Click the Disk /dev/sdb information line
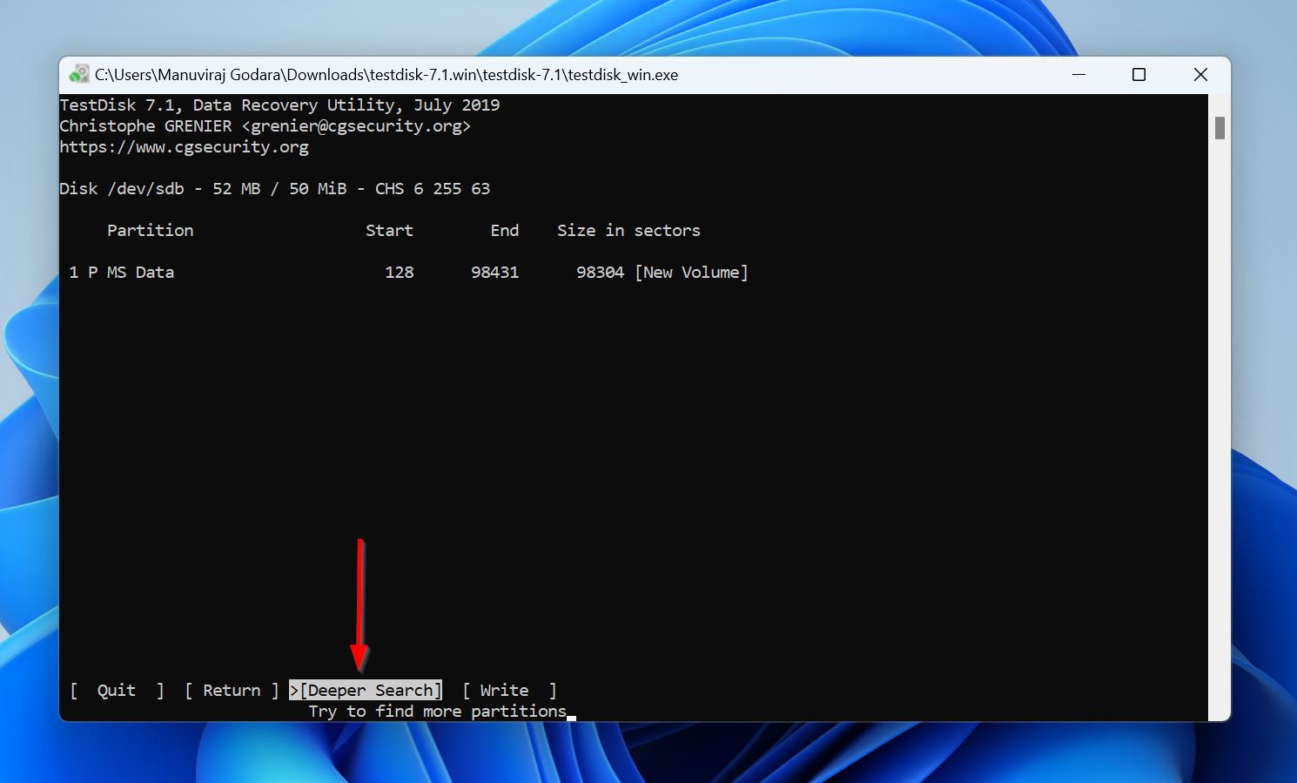 click(274, 188)
